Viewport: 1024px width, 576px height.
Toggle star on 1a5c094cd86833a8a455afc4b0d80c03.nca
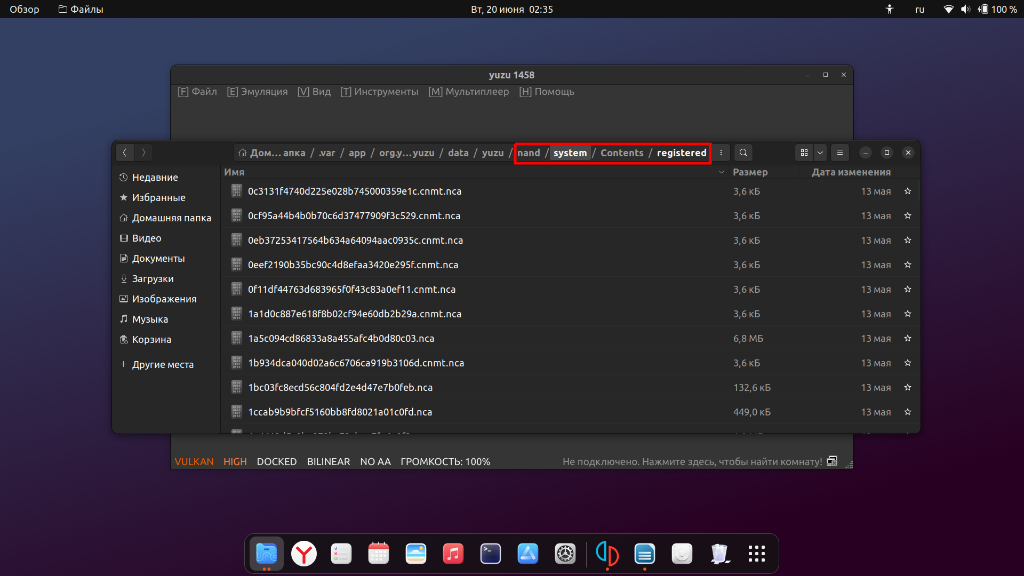coord(908,338)
